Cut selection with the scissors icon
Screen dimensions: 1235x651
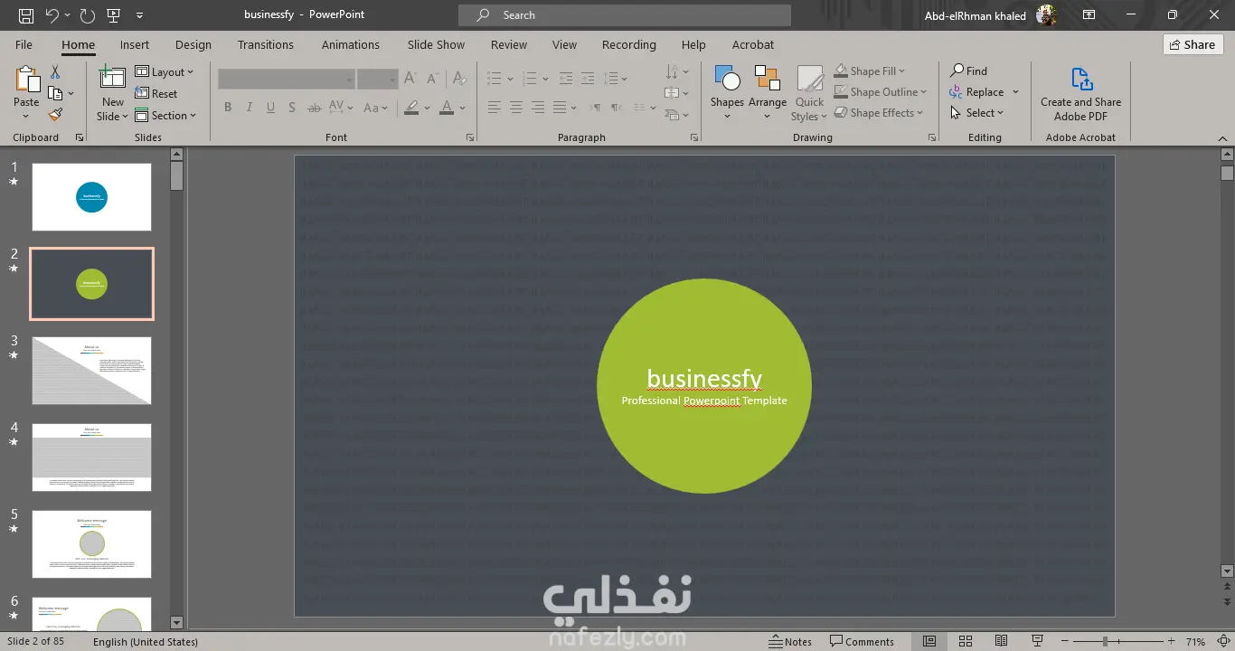[x=55, y=72]
